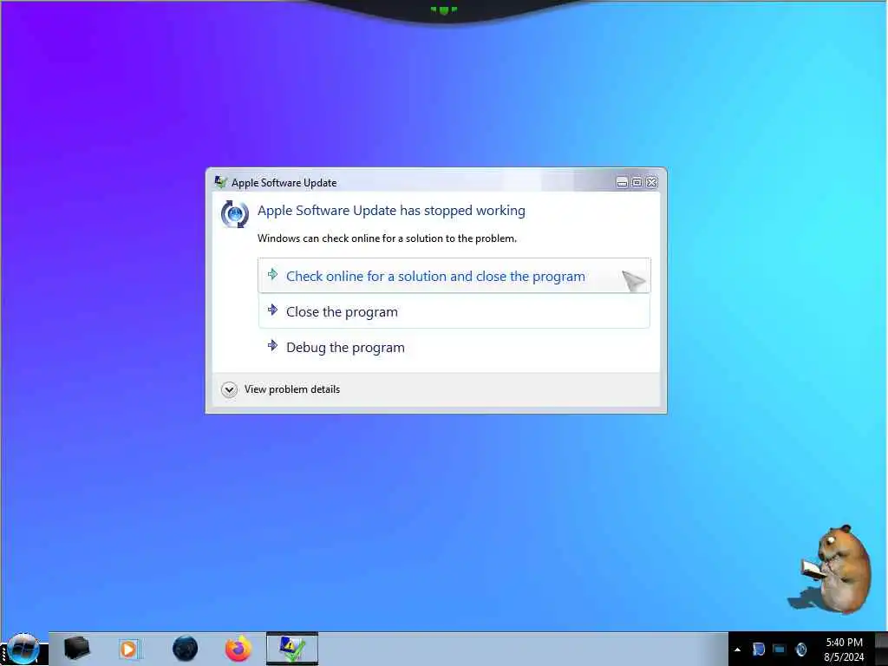Open the black folder icon in taskbar
The image size is (888, 666).
[76, 649]
